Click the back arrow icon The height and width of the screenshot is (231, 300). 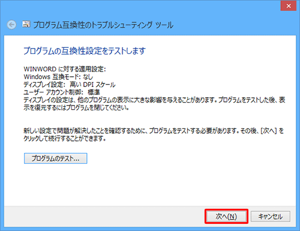click(11, 25)
